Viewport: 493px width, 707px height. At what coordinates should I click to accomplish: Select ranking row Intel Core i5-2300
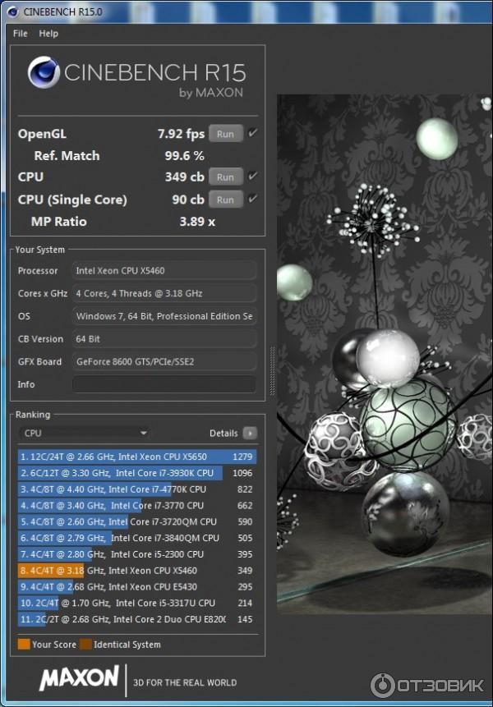[137, 554]
